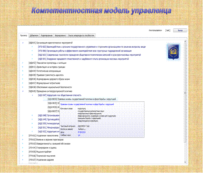
Task: Expand the УПК-05 tree node
Action: (23, 152)
